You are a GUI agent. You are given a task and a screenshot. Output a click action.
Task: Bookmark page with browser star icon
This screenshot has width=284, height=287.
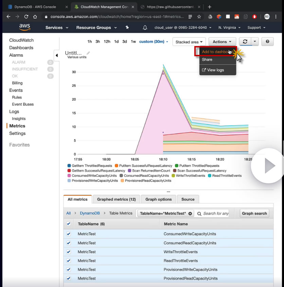[199, 16]
